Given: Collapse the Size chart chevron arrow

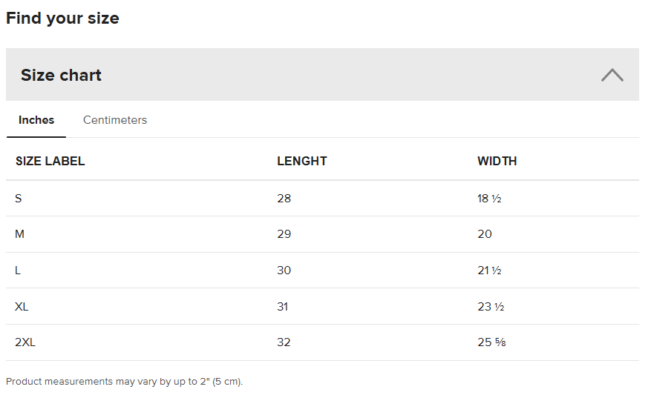Looking at the screenshot, I should pos(612,75).
